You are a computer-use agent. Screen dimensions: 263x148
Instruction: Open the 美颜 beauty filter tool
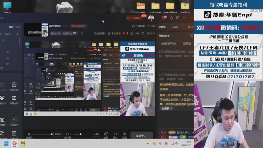click(x=106, y=135)
